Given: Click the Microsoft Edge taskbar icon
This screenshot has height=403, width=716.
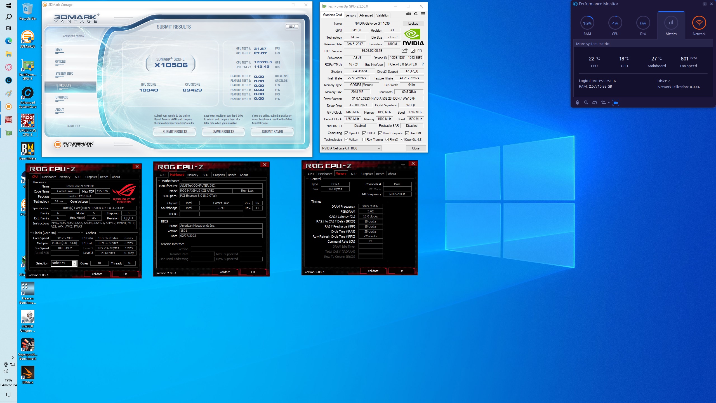Looking at the screenshot, I should (x=9, y=41).
